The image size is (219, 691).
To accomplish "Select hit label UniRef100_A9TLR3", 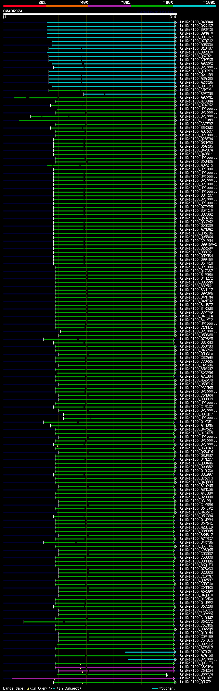I will click(196, 86).
